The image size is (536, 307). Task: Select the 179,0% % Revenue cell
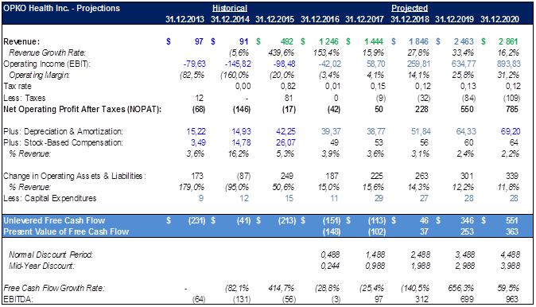click(x=192, y=188)
